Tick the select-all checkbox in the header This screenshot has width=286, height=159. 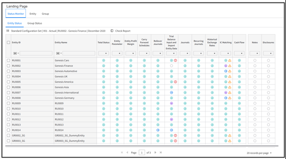click(x=8, y=42)
